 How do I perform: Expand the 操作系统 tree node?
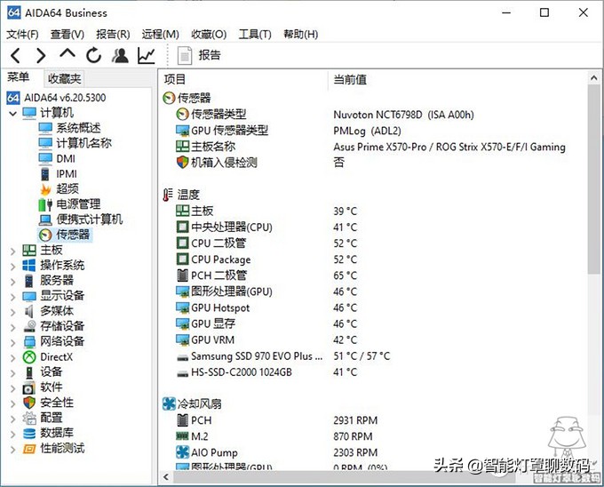tap(12, 266)
